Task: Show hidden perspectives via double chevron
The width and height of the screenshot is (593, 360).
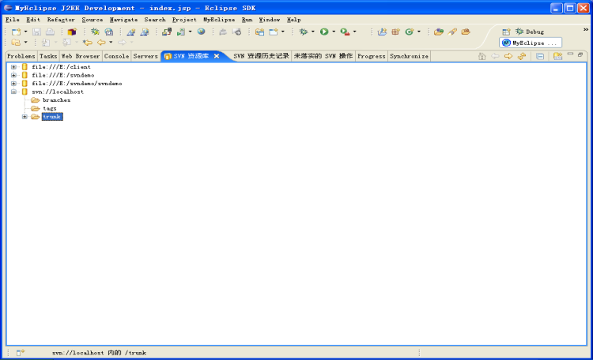Action: click(585, 29)
